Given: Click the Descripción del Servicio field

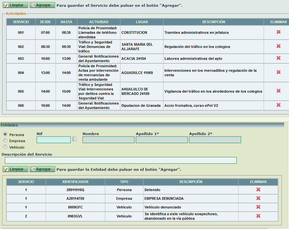Looking at the screenshot, I should click(120, 160).
